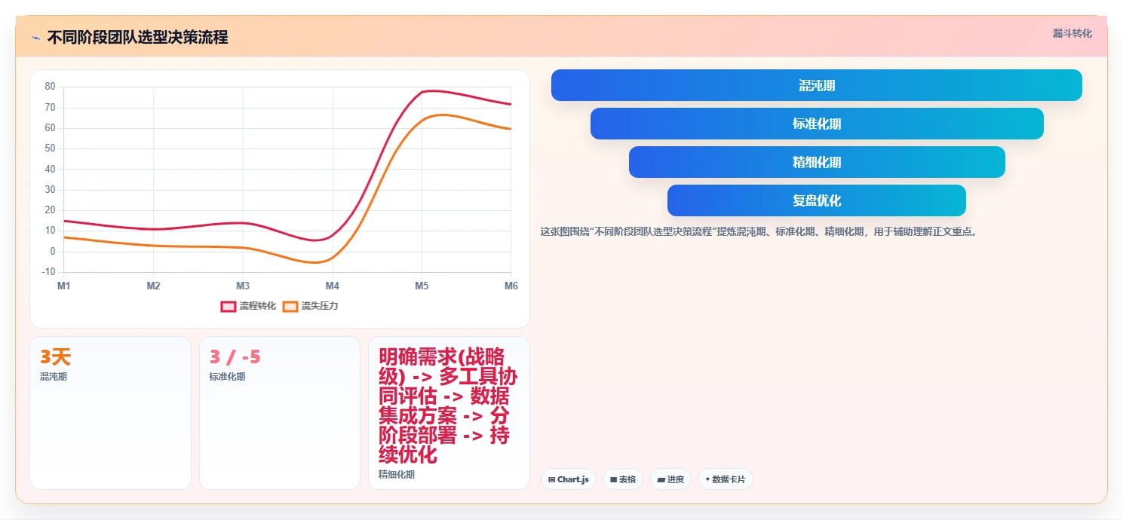This screenshot has width=1123, height=520.
Task: Click the -10 label on the y-axis
Action: (x=49, y=272)
